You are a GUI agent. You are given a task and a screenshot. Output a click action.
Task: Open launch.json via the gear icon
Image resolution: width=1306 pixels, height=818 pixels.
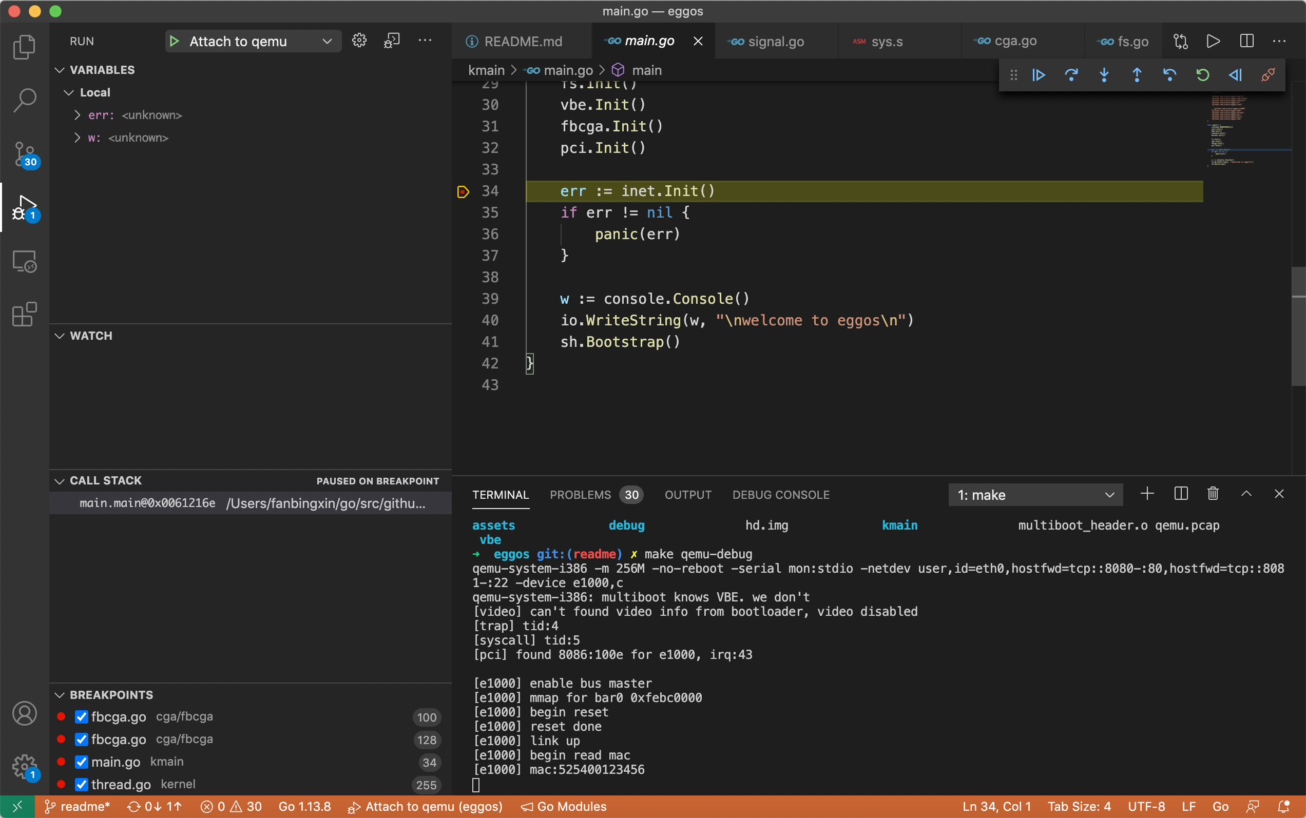tap(359, 41)
